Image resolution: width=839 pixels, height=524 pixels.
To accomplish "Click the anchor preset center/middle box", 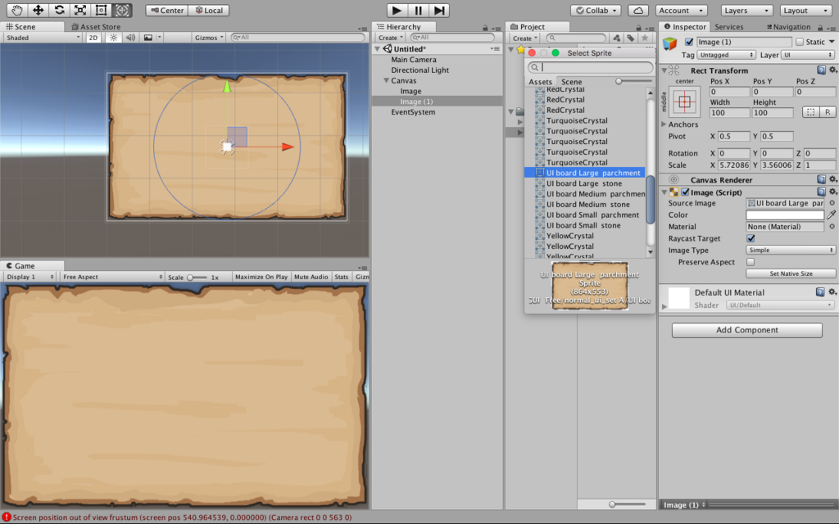I will (x=684, y=102).
